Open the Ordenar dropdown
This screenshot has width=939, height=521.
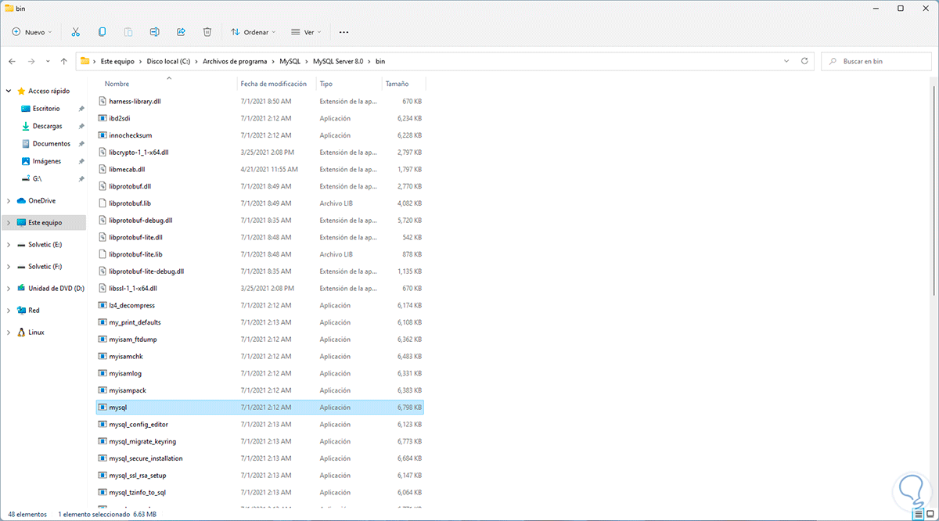coord(254,32)
